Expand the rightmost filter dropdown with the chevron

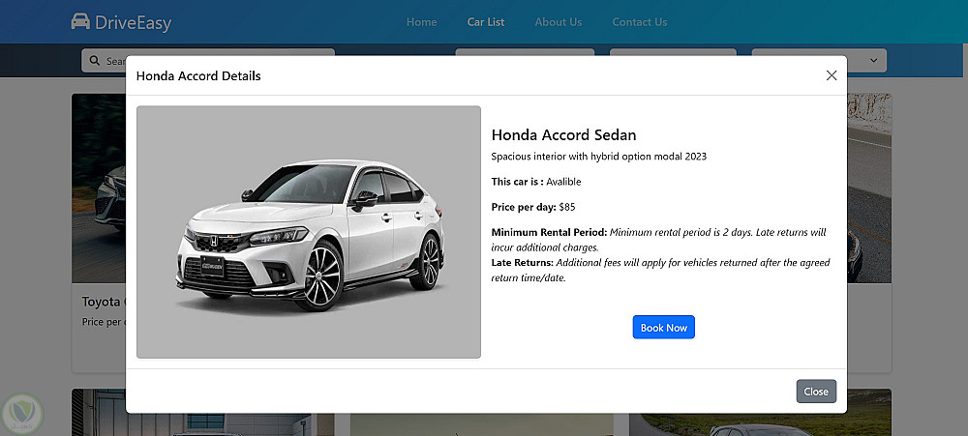873,60
